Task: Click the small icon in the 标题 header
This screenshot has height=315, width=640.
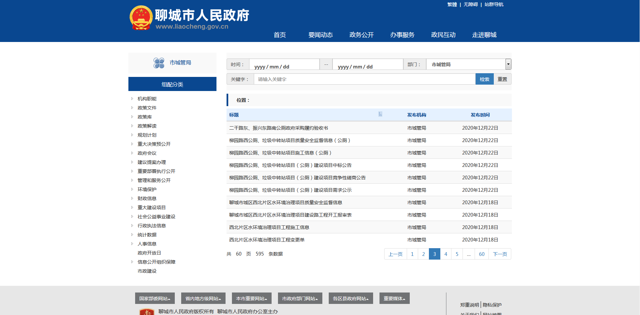Action: tap(380, 114)
